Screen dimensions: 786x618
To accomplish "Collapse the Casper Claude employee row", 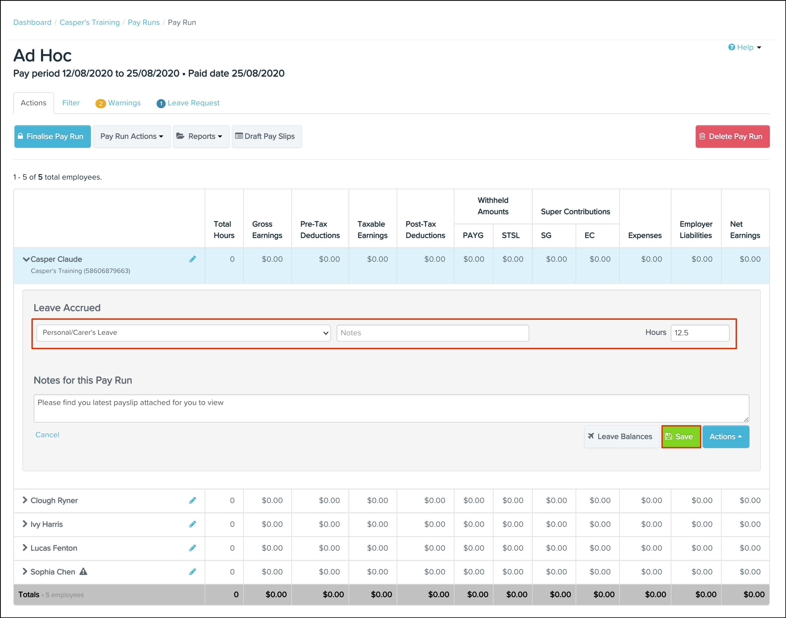I will [26, 259].
